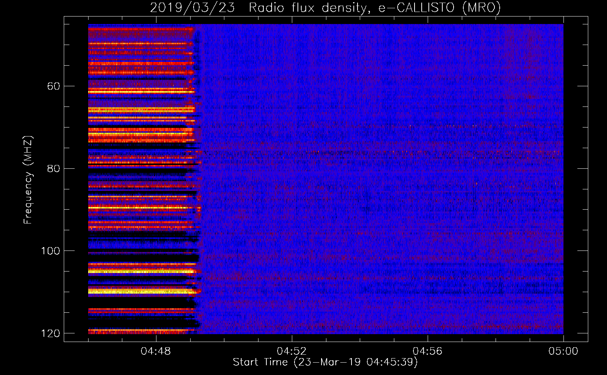Click the 'Start Time (23-Mar-19 04:45:39)' axis label
Image resolution: width=607 pixels, height=375 pixels.
[325, 362]
